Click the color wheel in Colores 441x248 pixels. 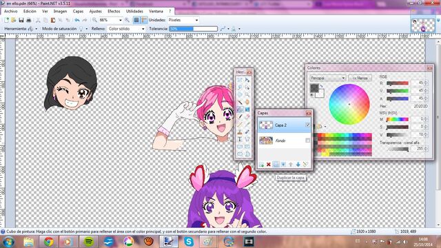(349, 104)
